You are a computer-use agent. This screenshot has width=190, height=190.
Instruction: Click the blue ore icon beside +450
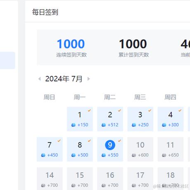(43, 155)
